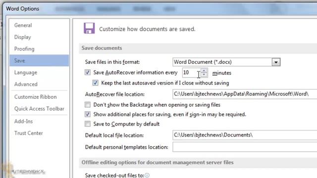
Task: Click the purple floppy disk save icon
Action: click(x=89, y=28)
